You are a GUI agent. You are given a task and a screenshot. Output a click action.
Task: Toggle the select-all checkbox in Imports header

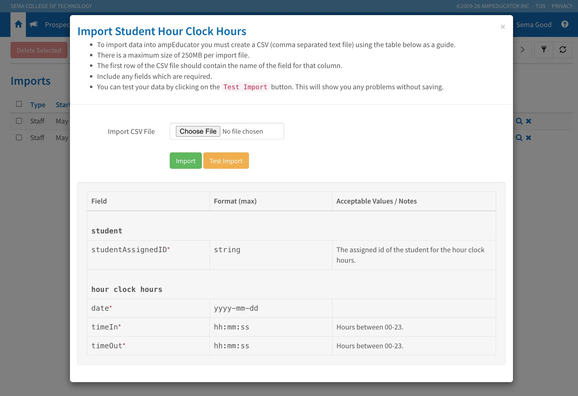click(19, 104)
